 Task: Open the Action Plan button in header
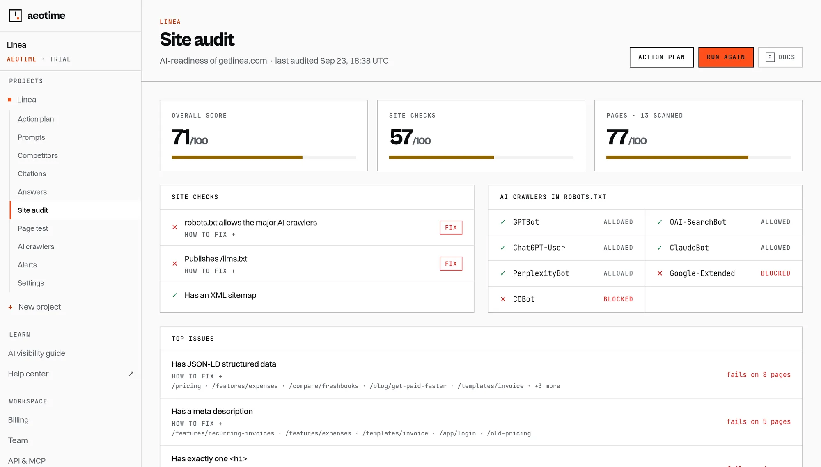662,57
